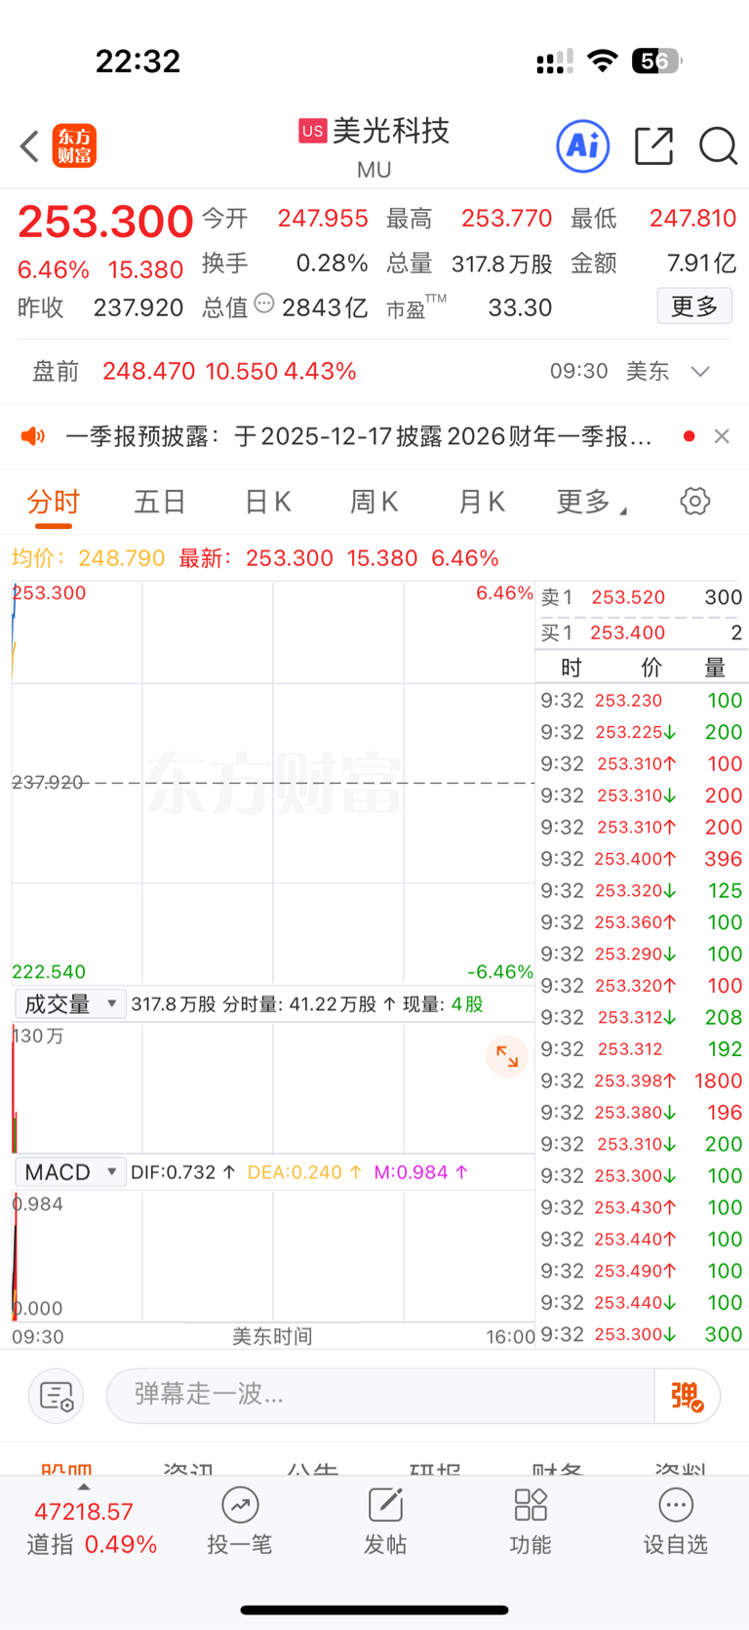This screenshot has height=1630, width=749.
Task: Tap the M:0.984 readout
Action: tap(422, 1172)
